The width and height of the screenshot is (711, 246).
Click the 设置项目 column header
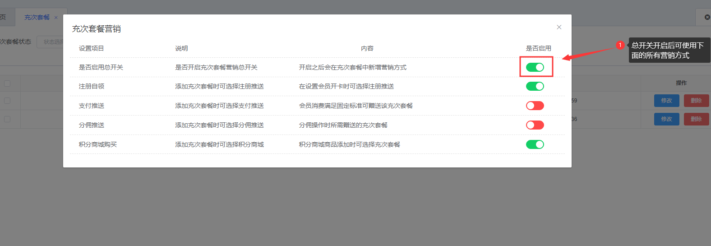[x=92, y=48]
